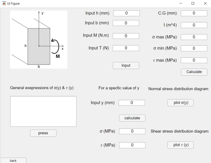Image resolution: width=211 pixels, height=163 pixels.
Task: Click the general expressions text area
Action: [43, 112]
